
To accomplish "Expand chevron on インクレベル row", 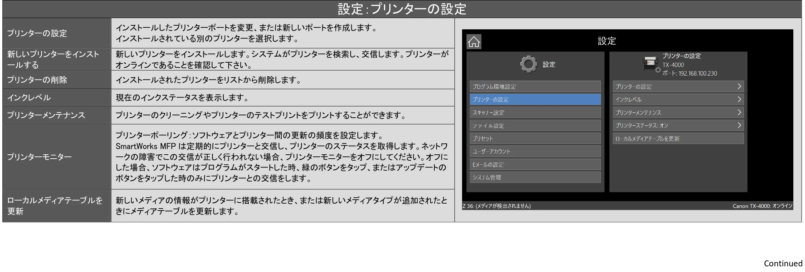I will pos(739,99).
